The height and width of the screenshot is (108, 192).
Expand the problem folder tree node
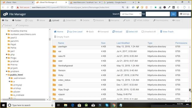point(7,71)
